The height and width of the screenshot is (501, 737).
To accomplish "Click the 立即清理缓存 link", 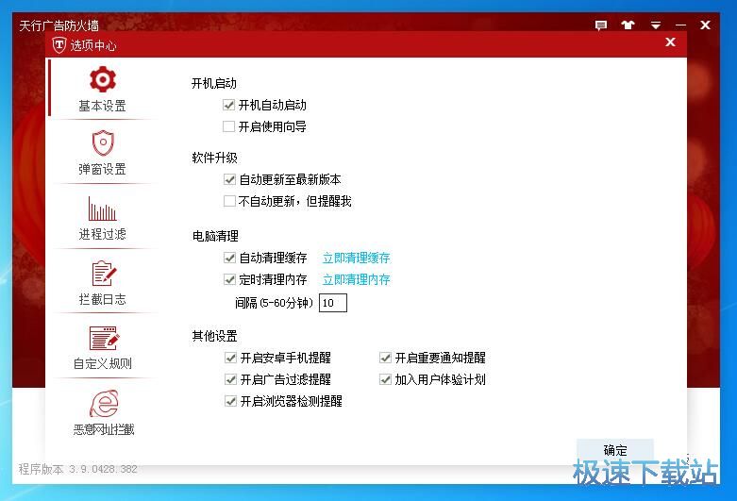I will pos(357,258).
